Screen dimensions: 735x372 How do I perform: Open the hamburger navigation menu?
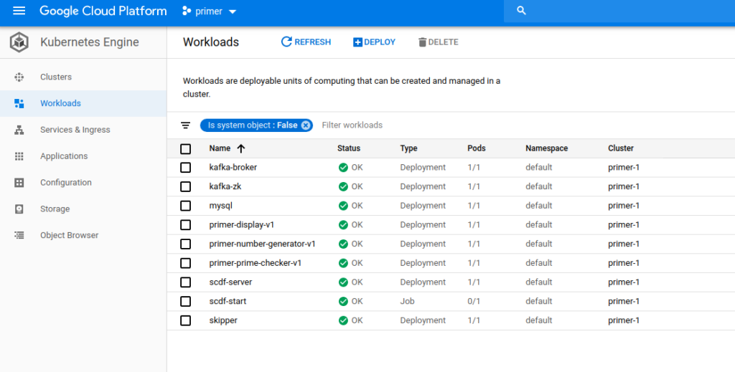[19, 11]
